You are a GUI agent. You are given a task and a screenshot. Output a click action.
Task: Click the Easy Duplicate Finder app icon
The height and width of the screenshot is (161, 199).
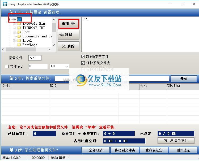(x=5, y=4)
